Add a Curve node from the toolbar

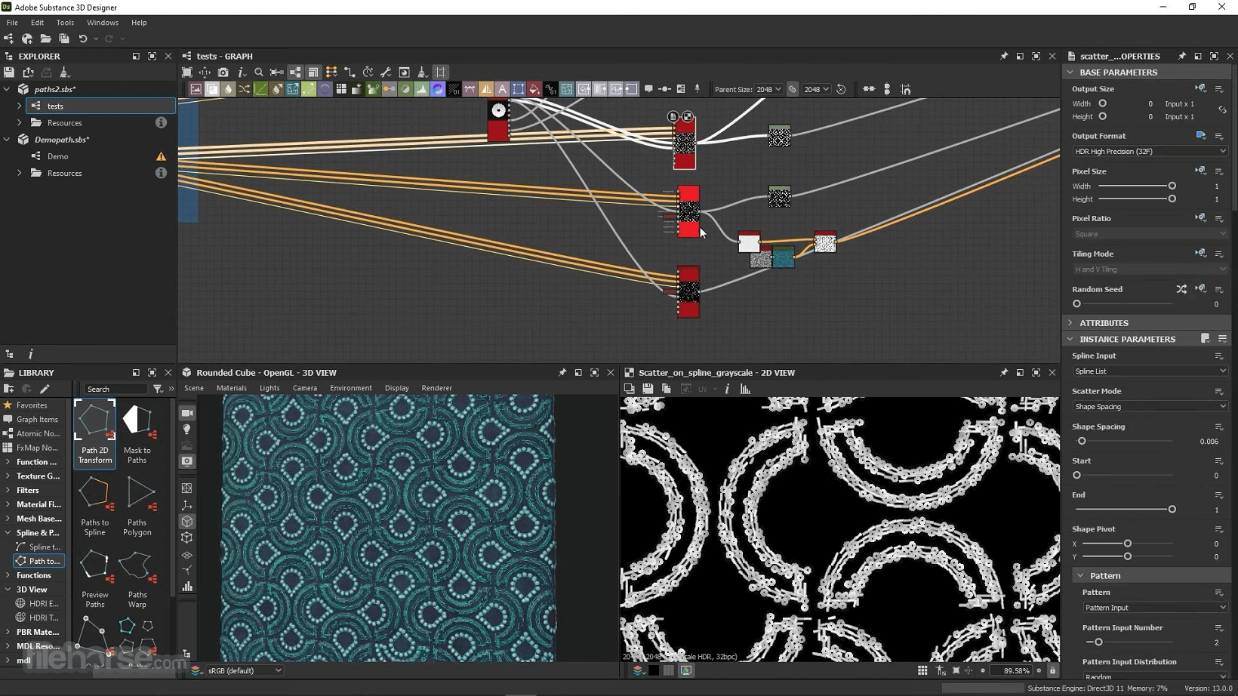pyautogui.click(x=260, y=89)
